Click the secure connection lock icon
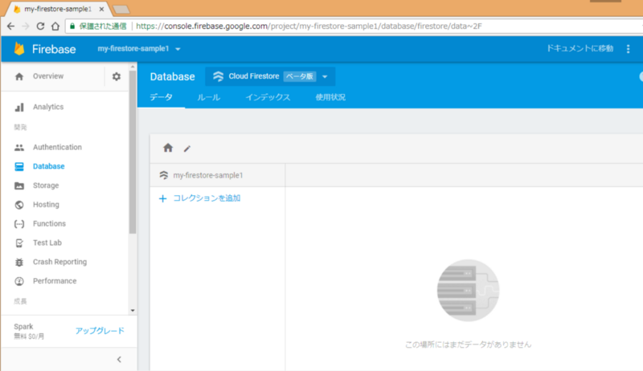The height and width of the screenshot is (371, 643). pyautogui.click(x=72, y=26)
